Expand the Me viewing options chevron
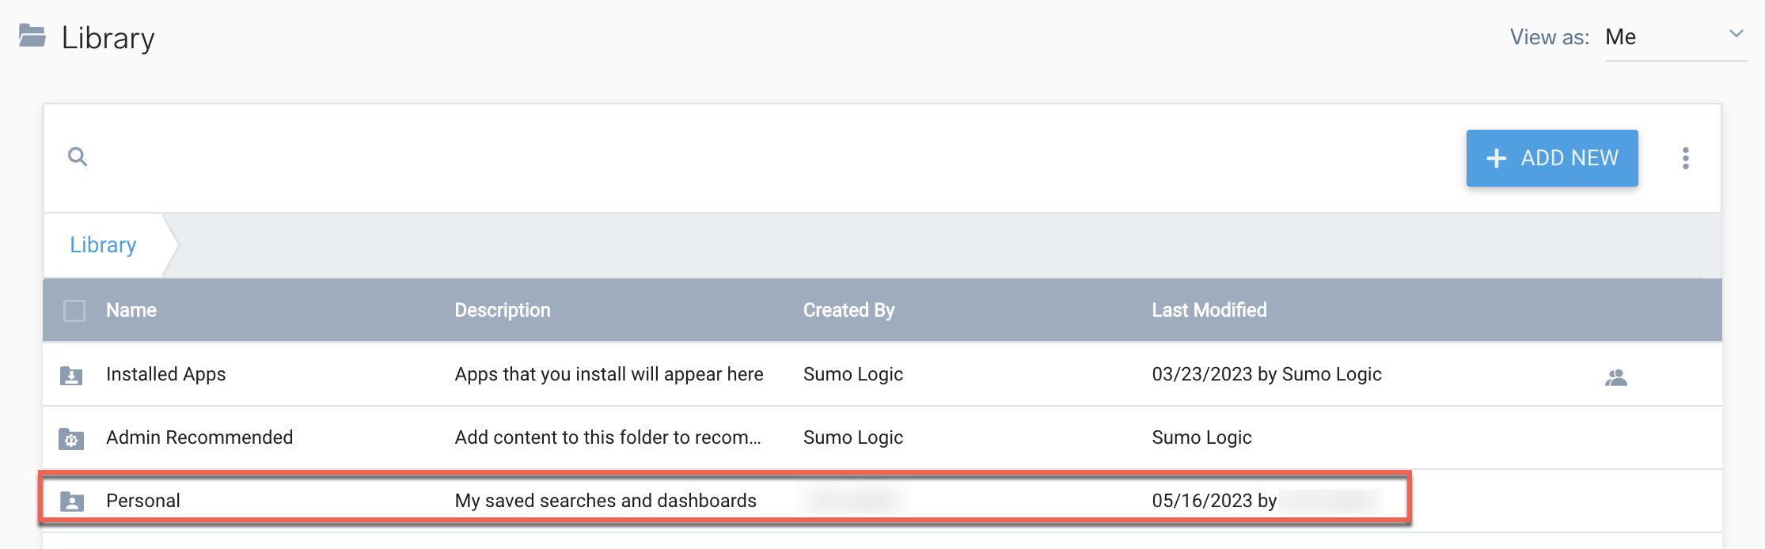This screenshot has width=1765, height=549. click(x=1737, y=34)
